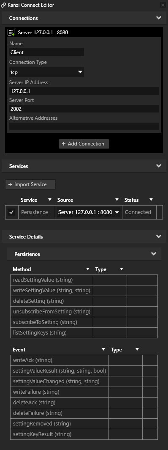
Task: Click the Connections section header
Action: click(84, 18)
